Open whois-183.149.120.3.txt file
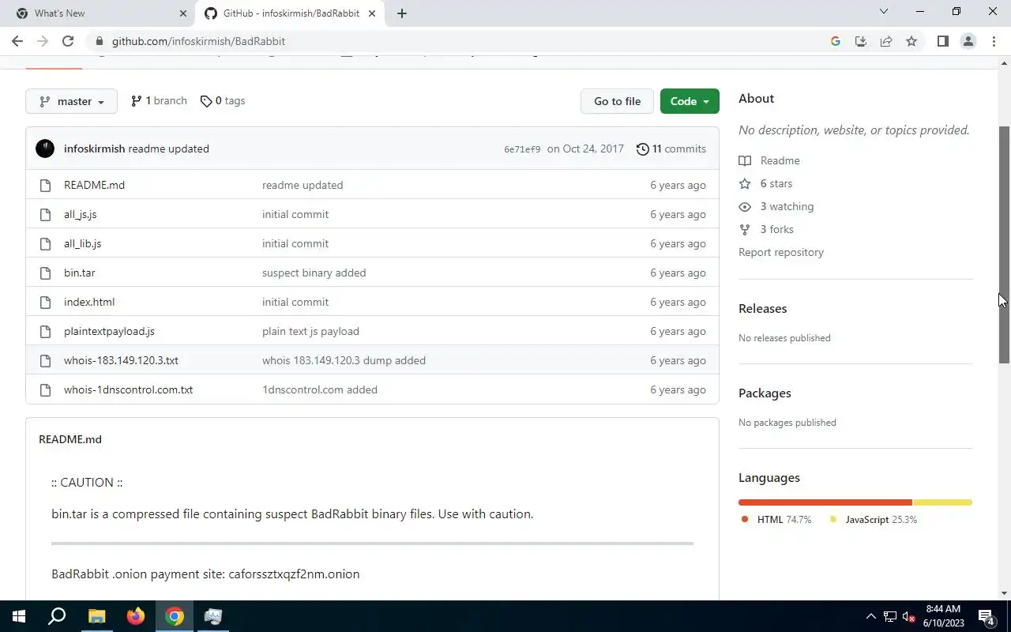 pos(121,360)
